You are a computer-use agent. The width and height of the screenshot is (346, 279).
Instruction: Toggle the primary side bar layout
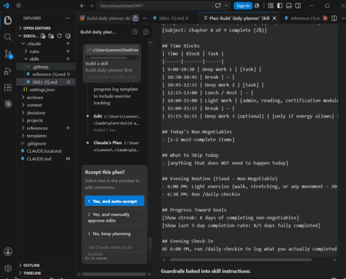(x=280, y=6)
